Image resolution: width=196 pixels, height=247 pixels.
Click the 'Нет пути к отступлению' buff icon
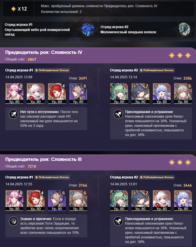pyautogui.click(x=14, y=114)
